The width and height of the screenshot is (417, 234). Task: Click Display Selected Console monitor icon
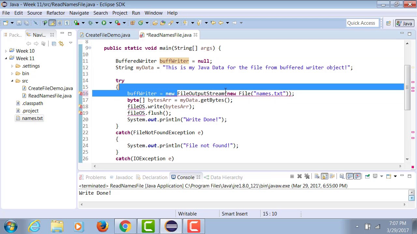tap(375, 176)
